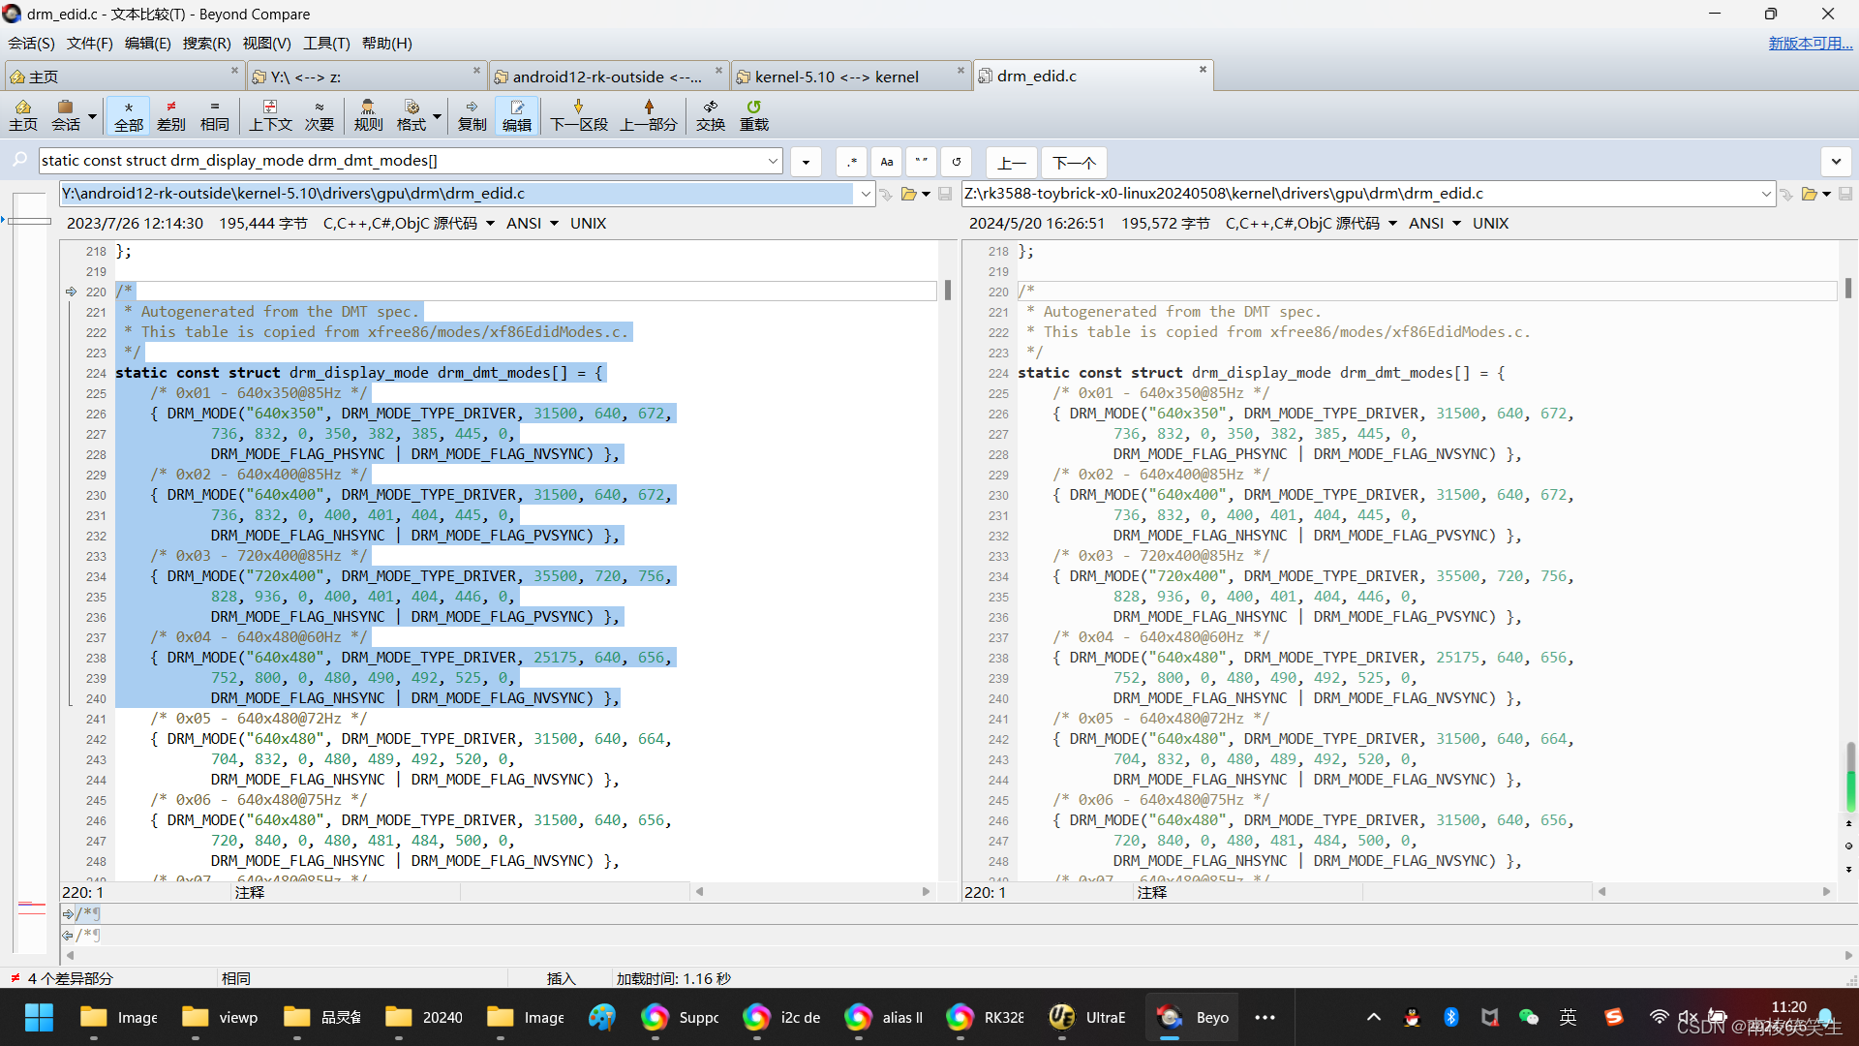This screenshot has width=1859, height=1046.
Task: Expand the 格式 format dropdown arrow
Action: point(438,116)
